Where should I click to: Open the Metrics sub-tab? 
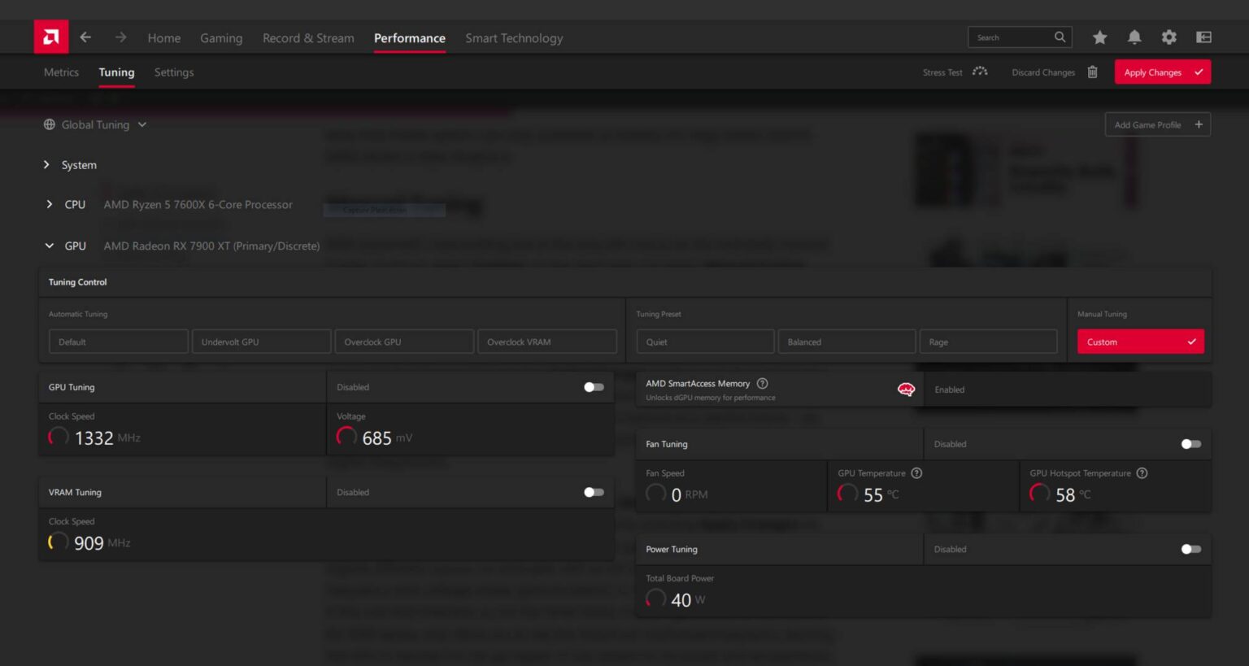point(61,72)
